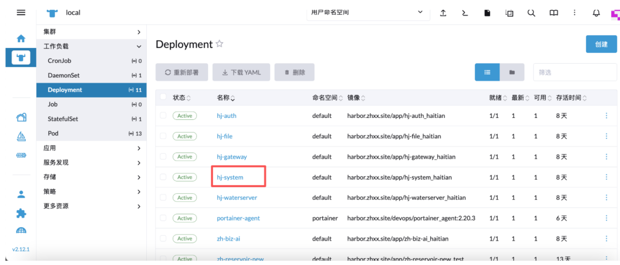Click the 创建 button
The image size is (620, 265).
click(x=601, y=44)
